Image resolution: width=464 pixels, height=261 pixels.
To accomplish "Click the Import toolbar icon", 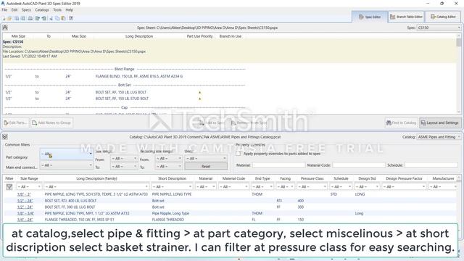I will pos(43,18).
